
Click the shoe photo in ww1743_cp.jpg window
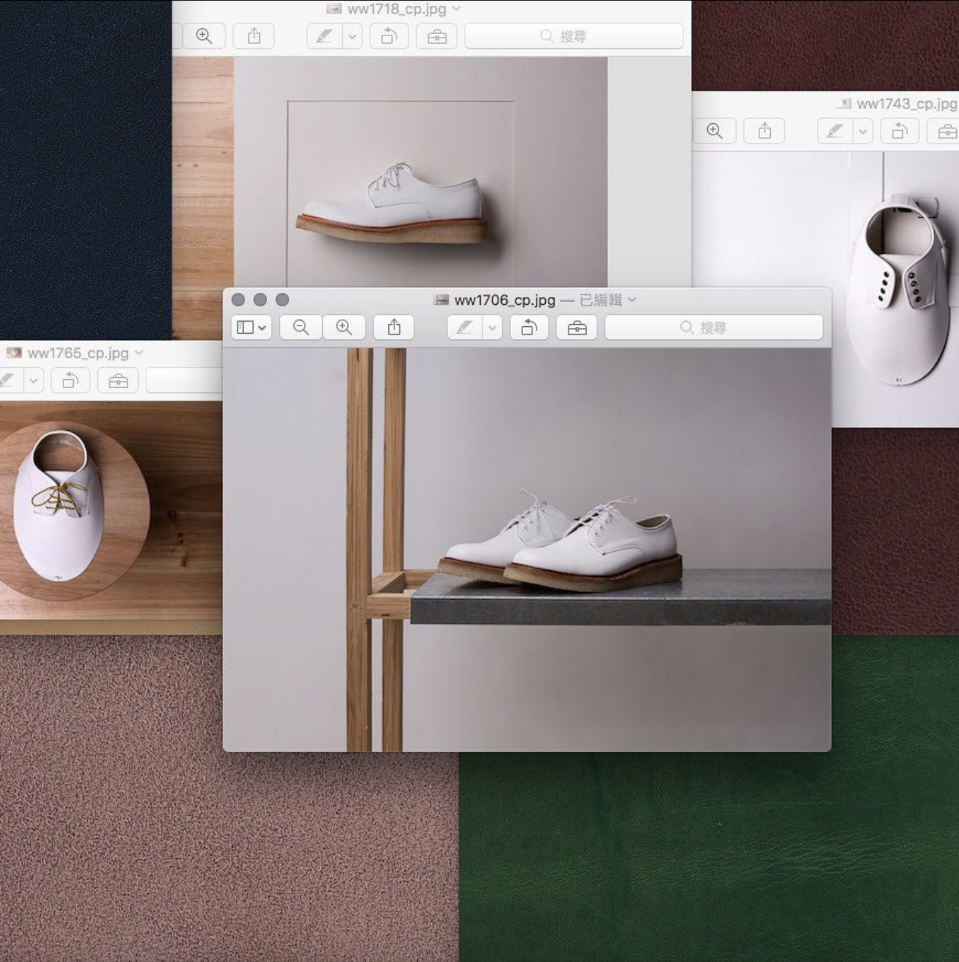(895, 289)
